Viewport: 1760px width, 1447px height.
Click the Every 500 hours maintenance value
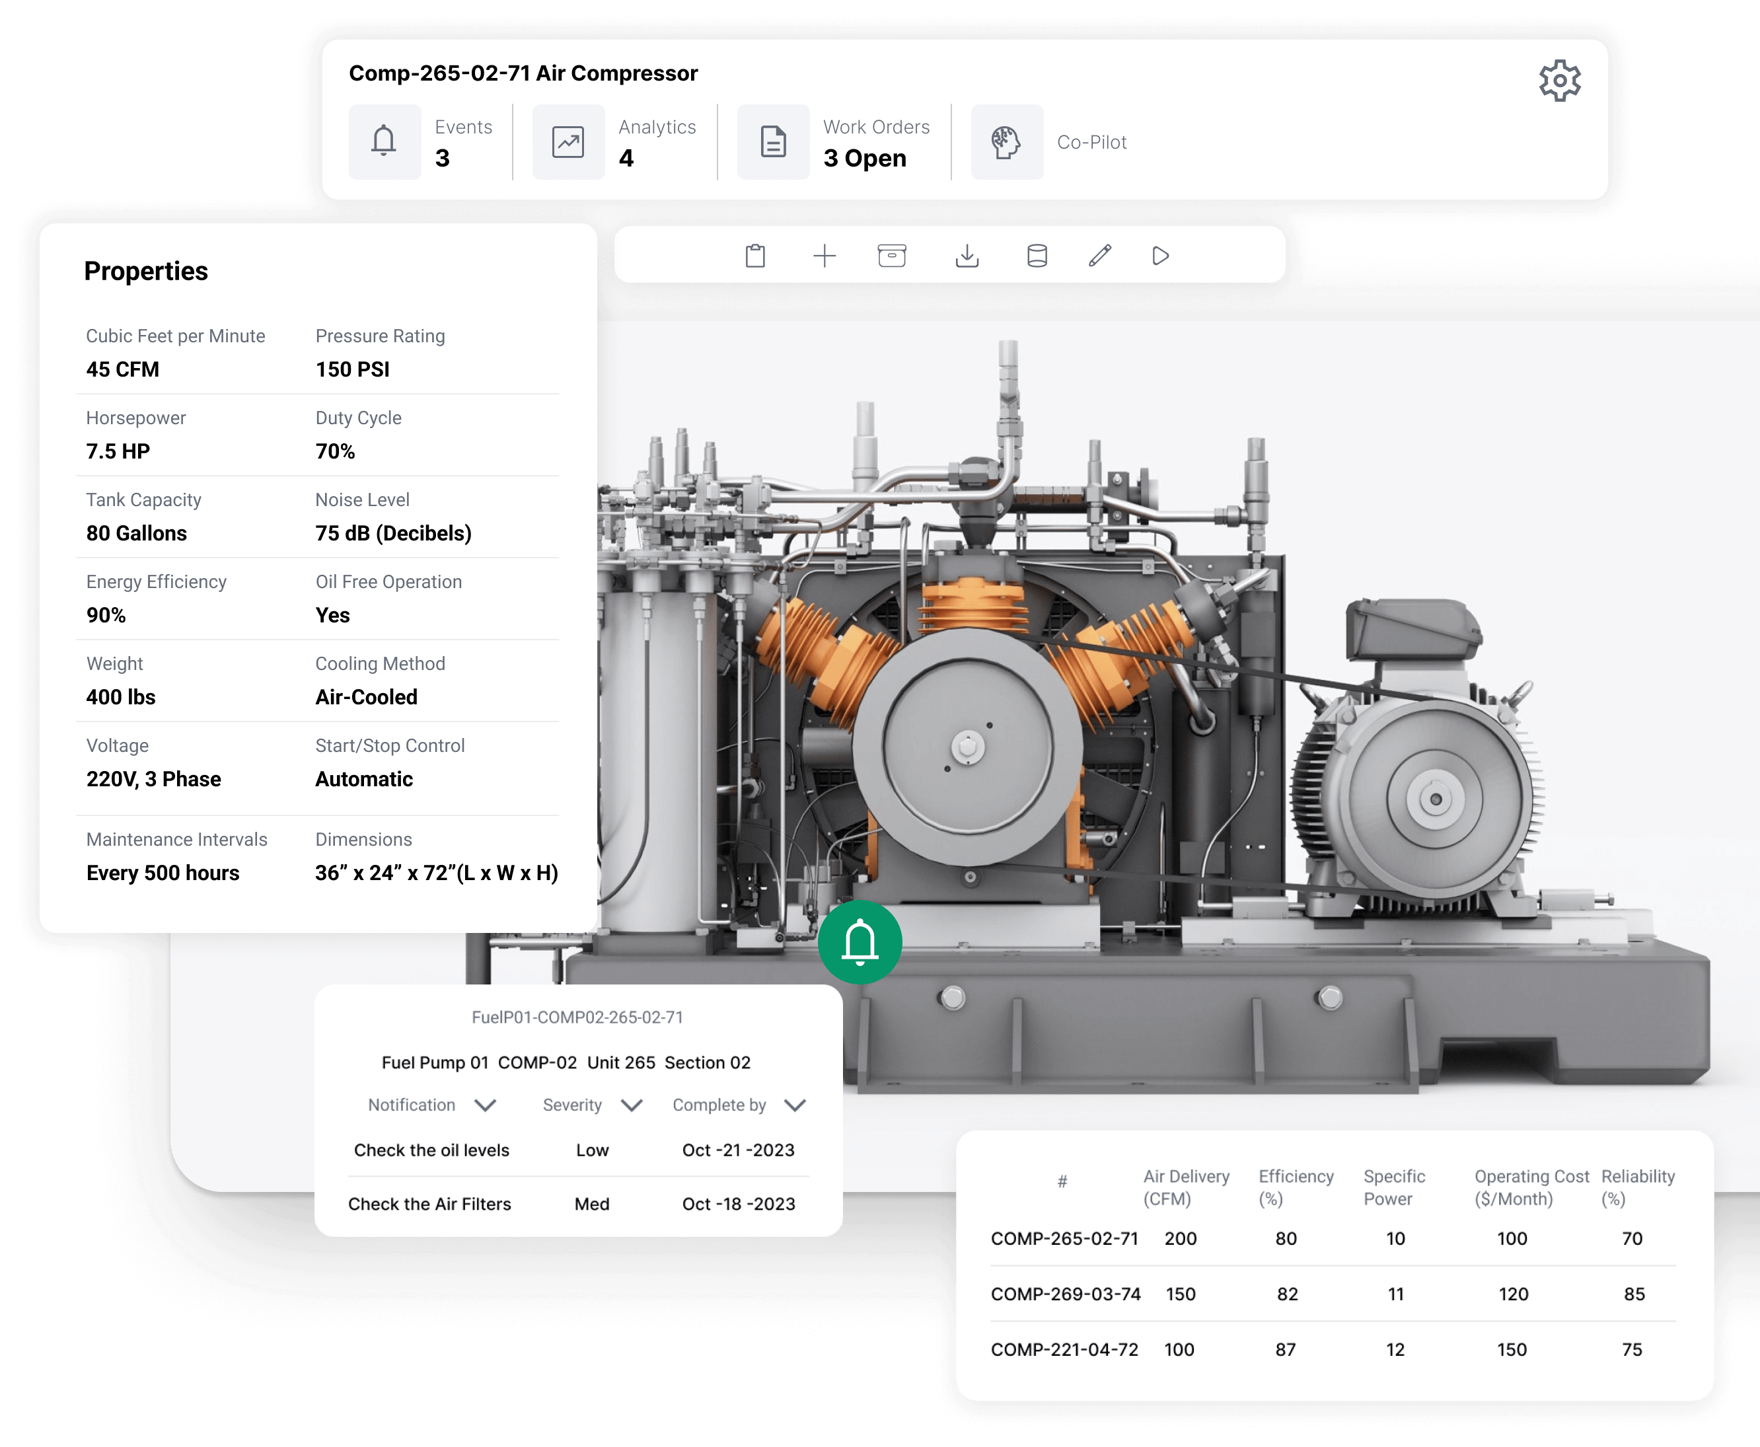pyautogui.click(x=163, y=873)
